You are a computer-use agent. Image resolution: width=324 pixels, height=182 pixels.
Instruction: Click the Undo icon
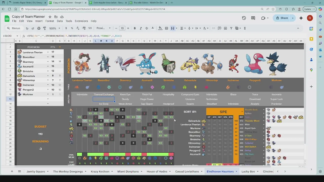pos(27,28)
